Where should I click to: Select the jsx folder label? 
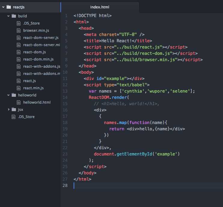(x=20, y=110)
